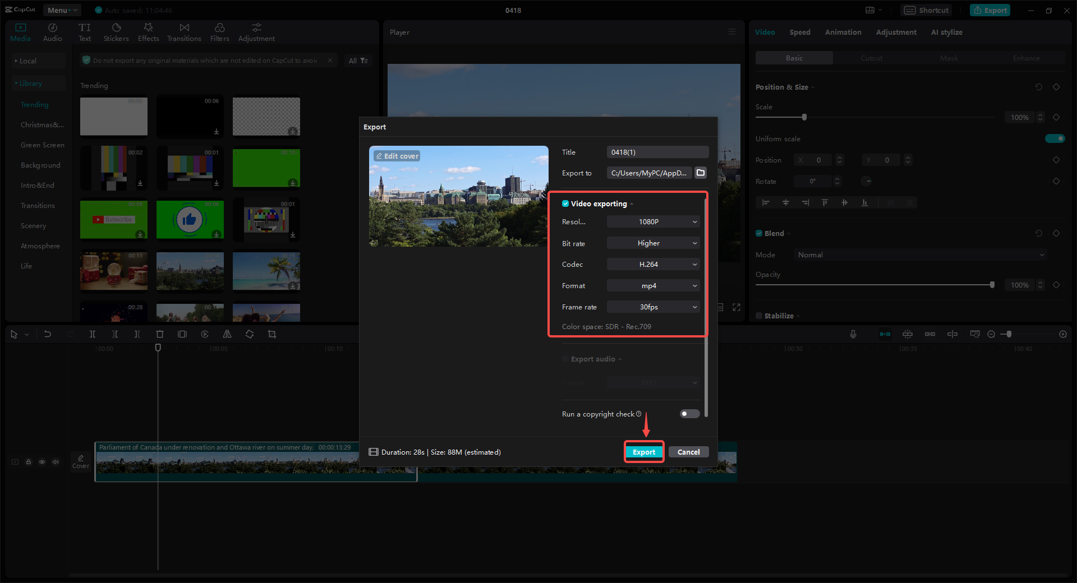Select the Split tool in the timeline toolbar
Viewport: 1077px width, 583px height.
pyautogui.click(x=93, y=334)
